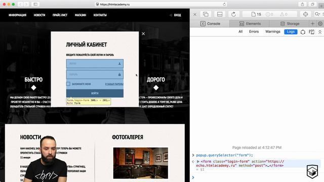Click the inspector reload page icon
Image resolution: width=324 pixels, height=182 pixels.
click(x=233, y=14)
